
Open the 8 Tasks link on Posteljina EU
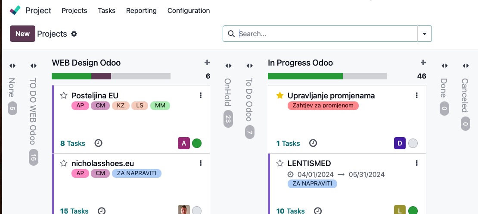tap(73, 143)
